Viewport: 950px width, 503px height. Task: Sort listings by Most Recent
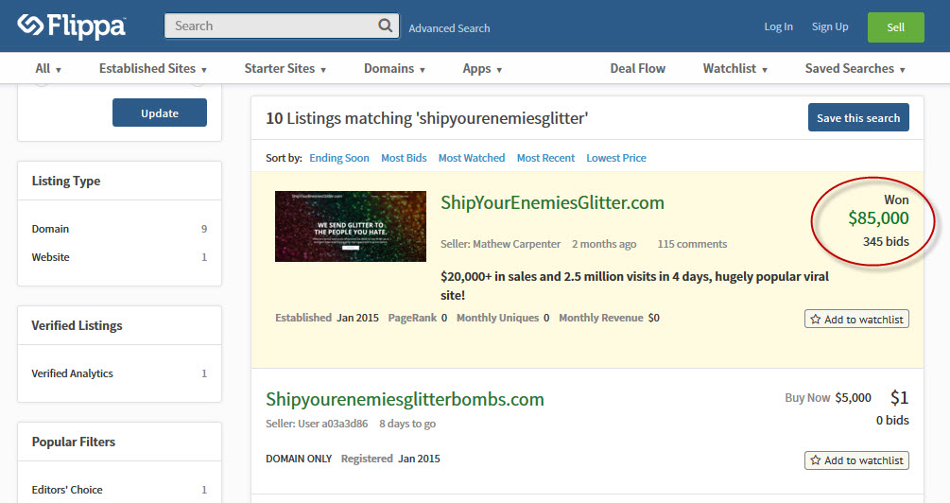click(x=545, y=158)
